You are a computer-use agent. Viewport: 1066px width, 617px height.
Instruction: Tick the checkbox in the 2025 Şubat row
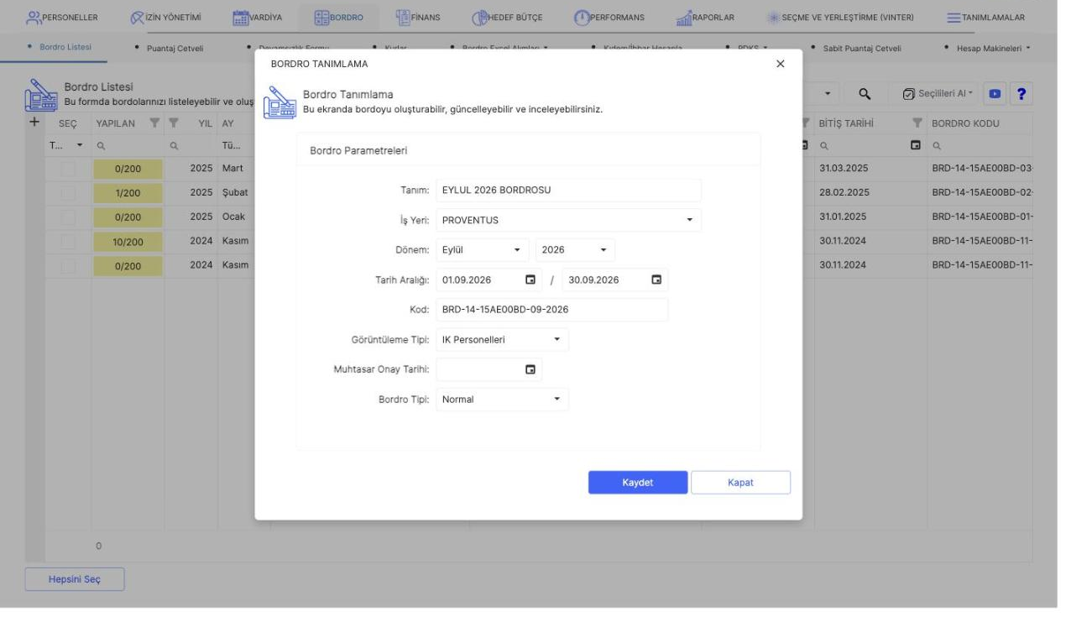coord(67,193)
